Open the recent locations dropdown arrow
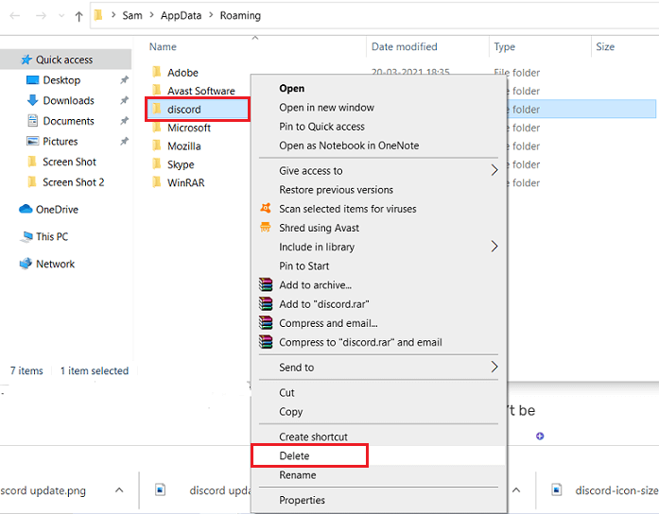659x514 pixels. coord(61,16)
